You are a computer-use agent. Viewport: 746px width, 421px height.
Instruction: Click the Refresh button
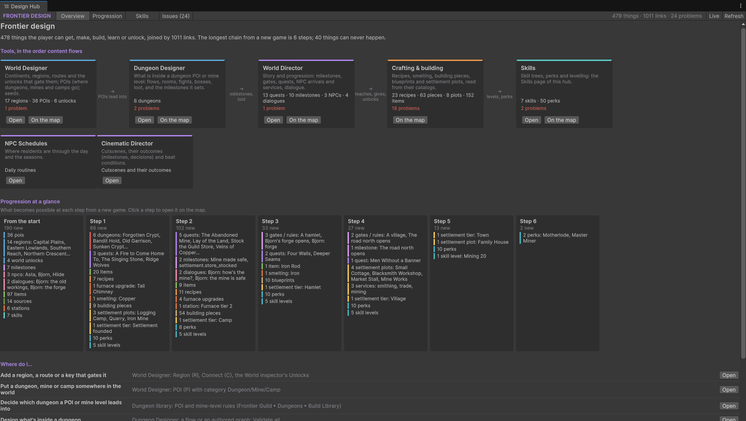tap(734, 16)
